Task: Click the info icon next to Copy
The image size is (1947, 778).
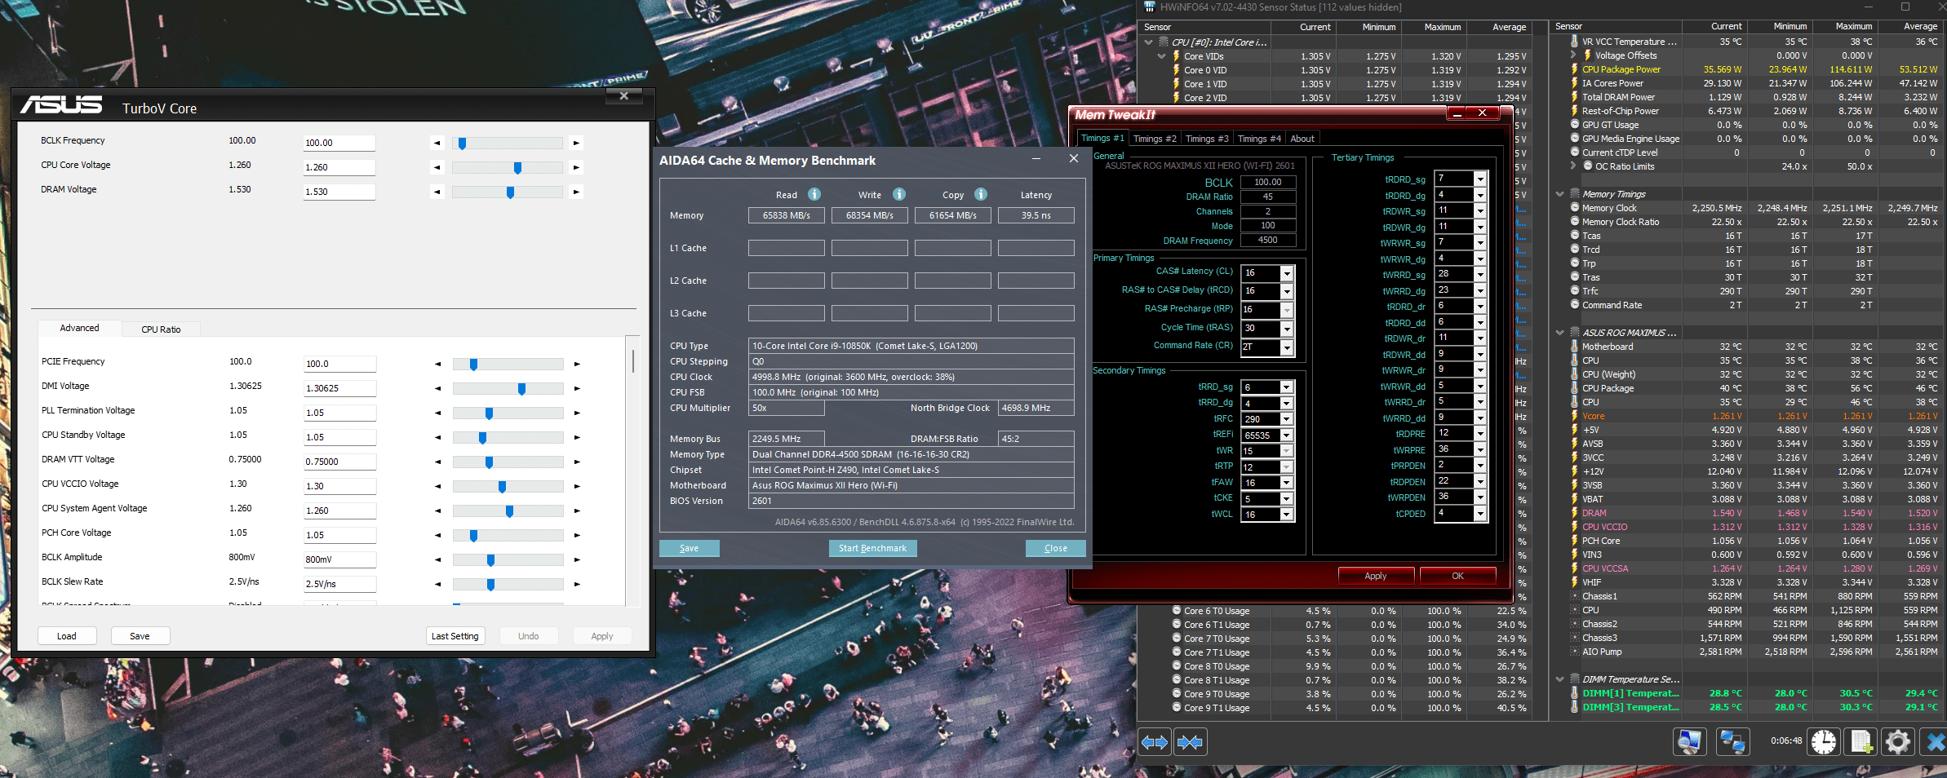Action: [x=981, y=194]
